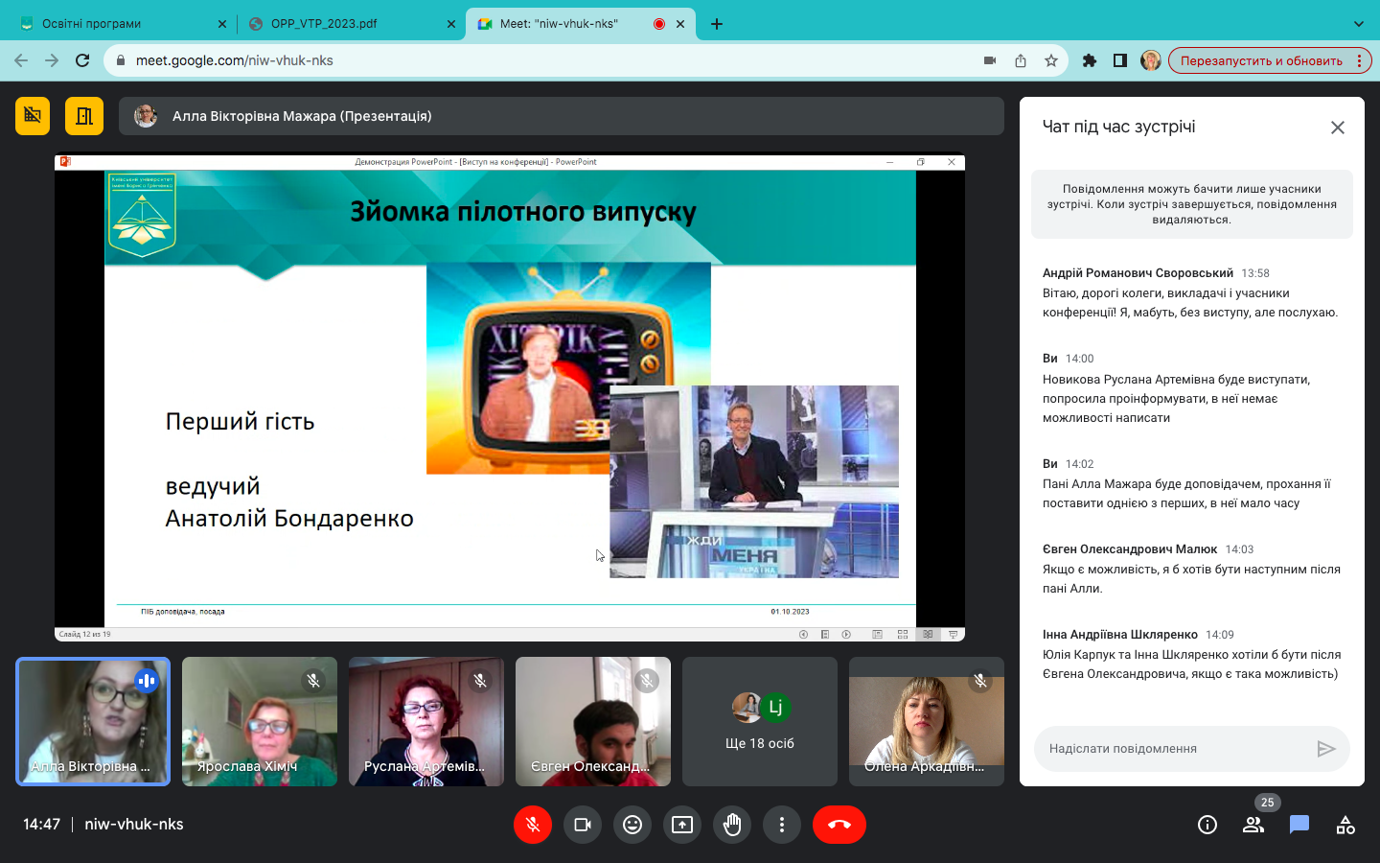Toggle the meeting chat panel
Viewport: 1380px width, 863px height.
(x=1299, y=825)
